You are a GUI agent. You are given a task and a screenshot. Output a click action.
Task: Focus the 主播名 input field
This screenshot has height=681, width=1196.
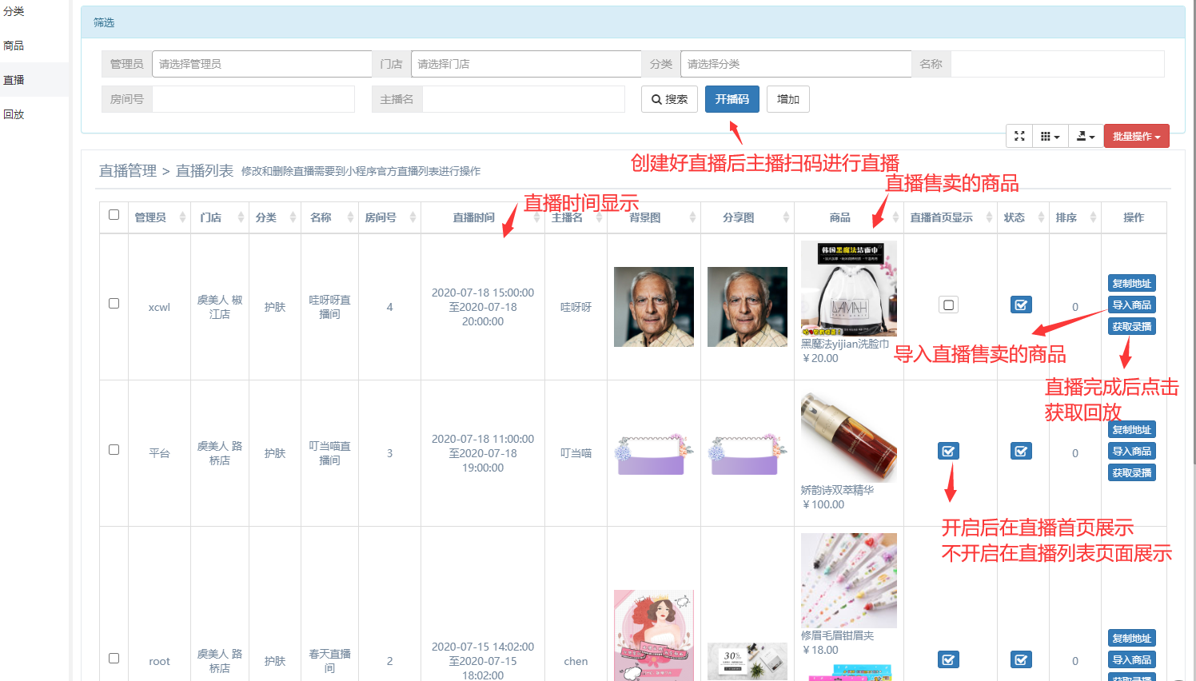[x=524, y=99]
